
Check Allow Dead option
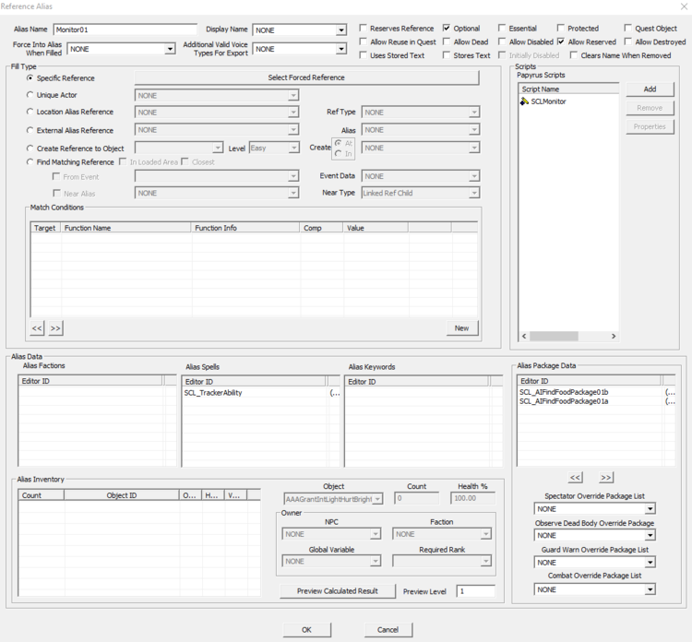coord(447,42)
